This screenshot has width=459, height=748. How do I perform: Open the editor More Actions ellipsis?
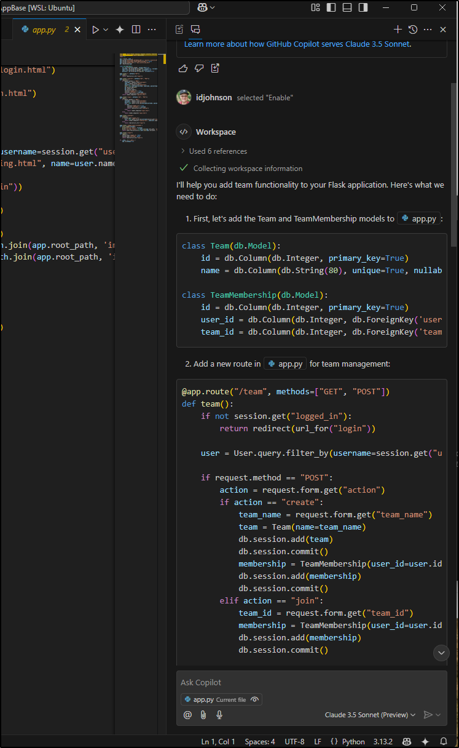[152, 29]
